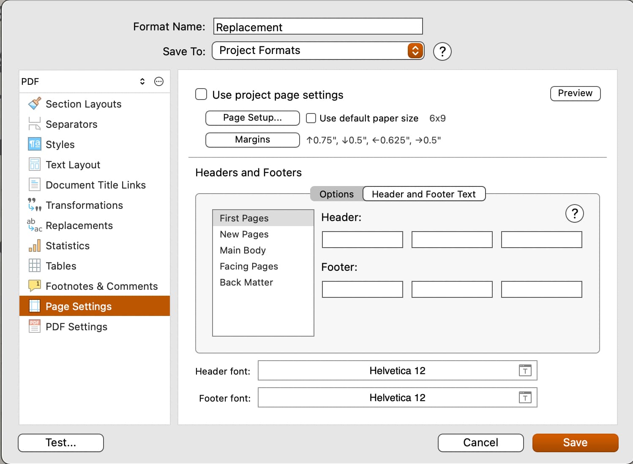The width and height of the screenshot is (633, 464).
Task: Show the Tables pane
Action: (95, 266)
